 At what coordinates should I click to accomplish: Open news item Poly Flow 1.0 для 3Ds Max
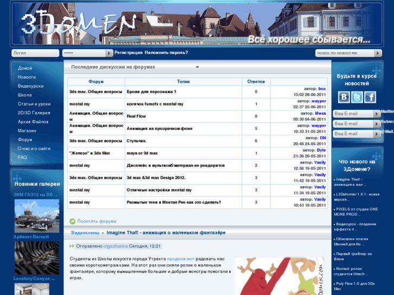[354, 286]
